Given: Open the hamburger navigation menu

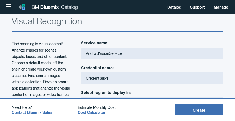Looking at the screenshot, I should [x=8, y=7].
